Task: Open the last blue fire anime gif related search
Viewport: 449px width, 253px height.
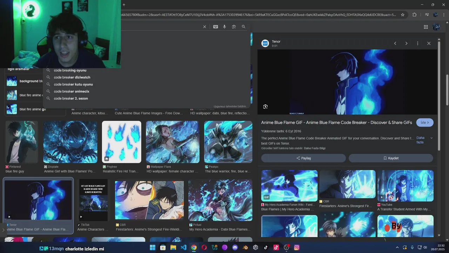Action: click(x=35, y=109)
